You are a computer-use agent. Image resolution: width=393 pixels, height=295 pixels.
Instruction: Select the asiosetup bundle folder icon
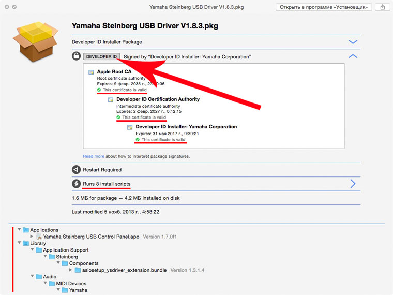[78, 270]
